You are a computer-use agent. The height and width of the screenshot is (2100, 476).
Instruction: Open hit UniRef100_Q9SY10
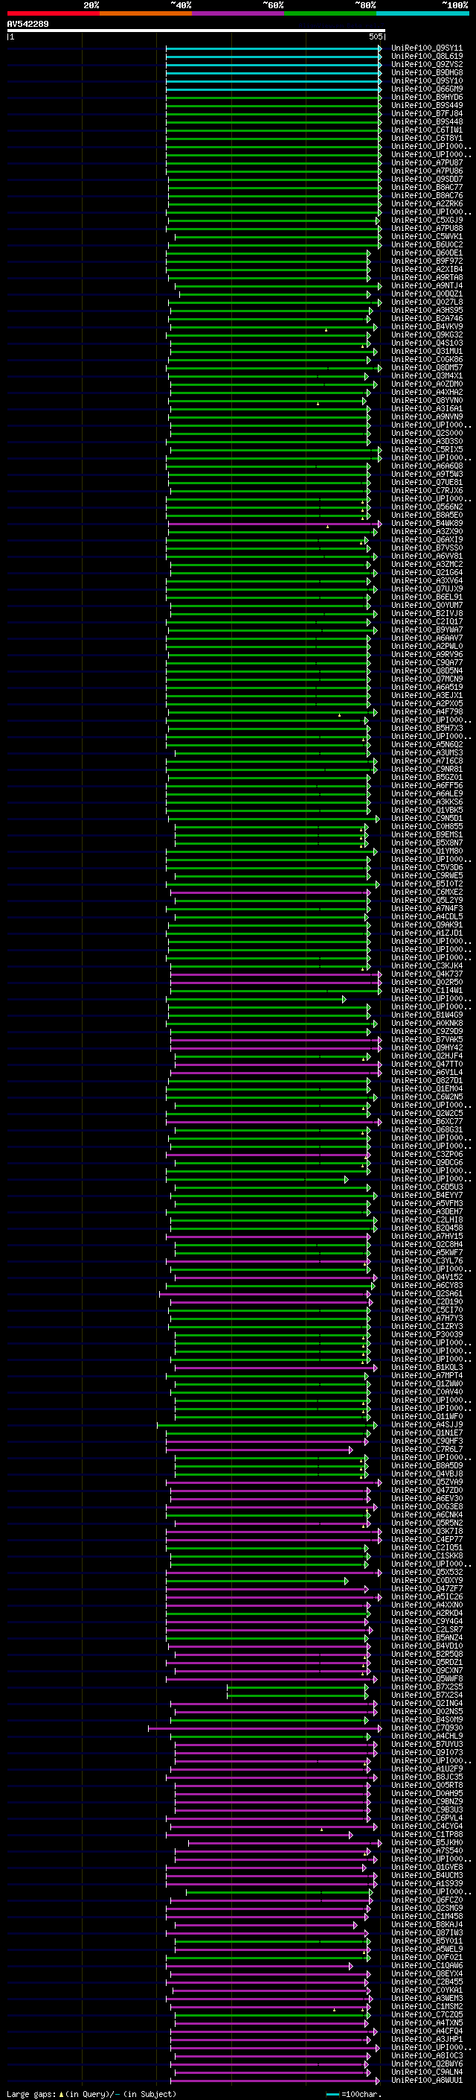point(426,80)
